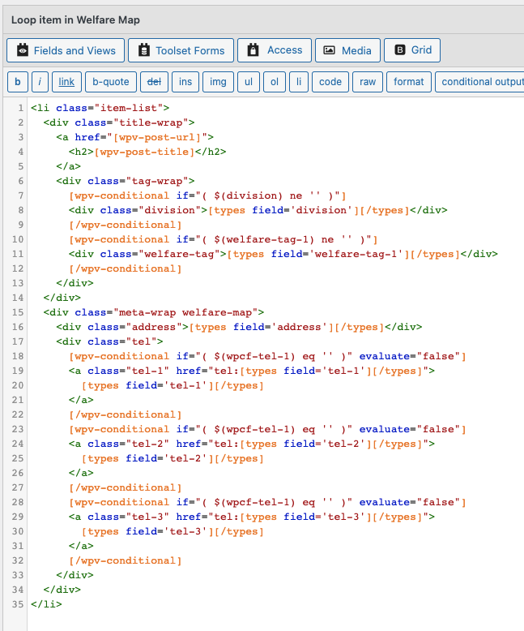Open the Grid button
This screenshot has height=631, width=524.
(x=412, y=50)
